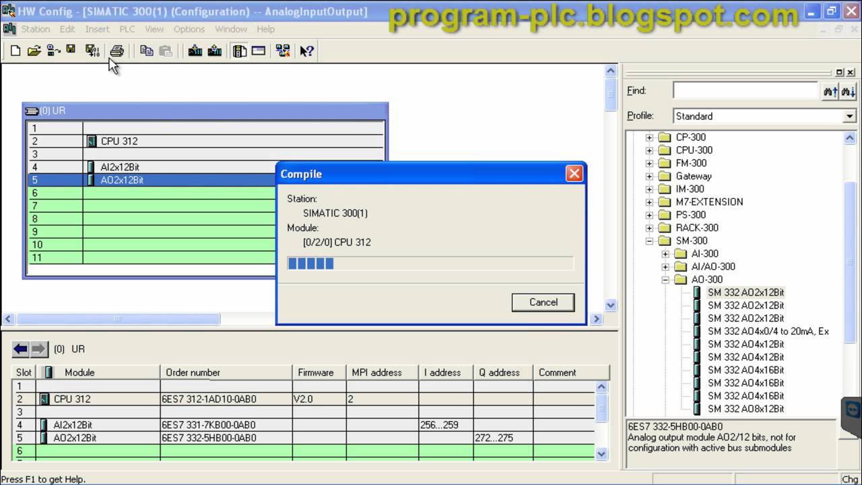Click the Copy toolbar icon
The height and width of the screenshot is (485, 862).
146,51
